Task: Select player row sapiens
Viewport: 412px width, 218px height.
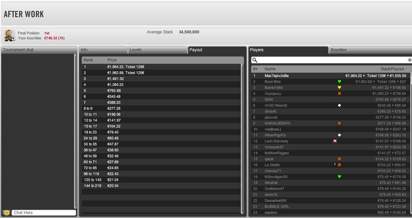Action: (330, 212)
